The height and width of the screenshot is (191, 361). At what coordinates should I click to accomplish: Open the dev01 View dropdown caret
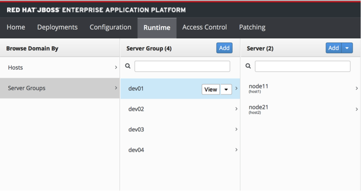coord(226,89)
